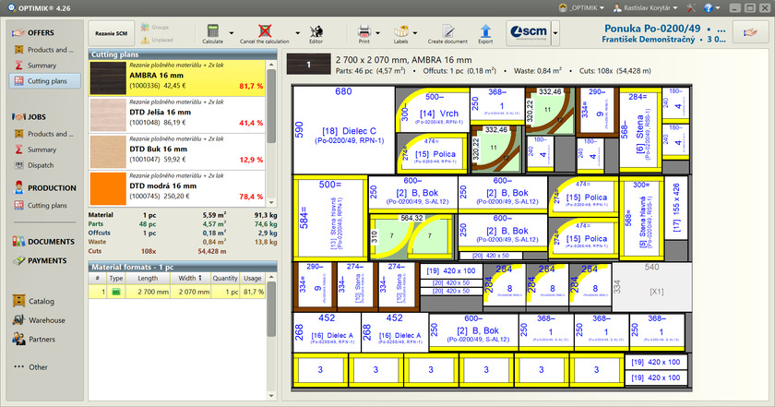Image resolution: width=775 pixels, height=407 pixels.
Task: Select highlighted Cutting plans under Offers
Action: tap(44, 81)
